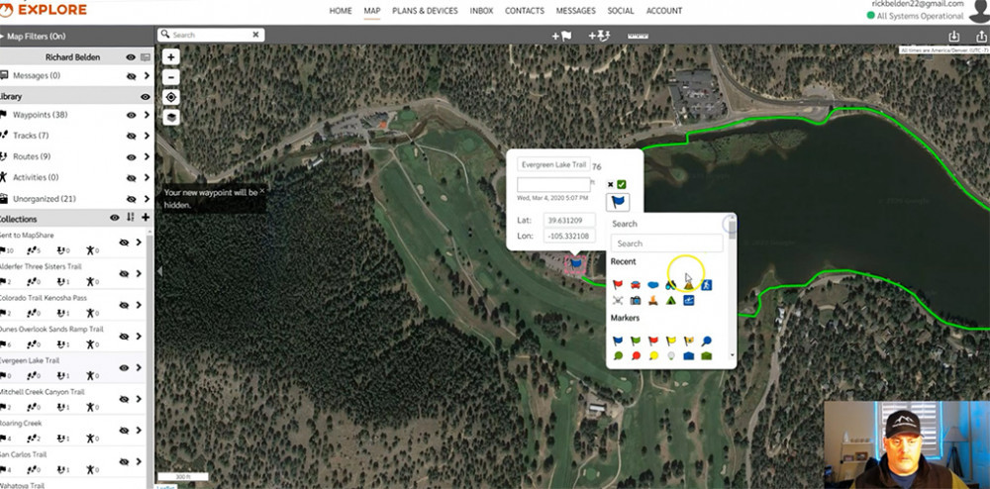Image resolution: width=990 pixels, height=489 pixels.
Task: Click the Evergreen Lake Trail name field
Action: pos(553,164)
